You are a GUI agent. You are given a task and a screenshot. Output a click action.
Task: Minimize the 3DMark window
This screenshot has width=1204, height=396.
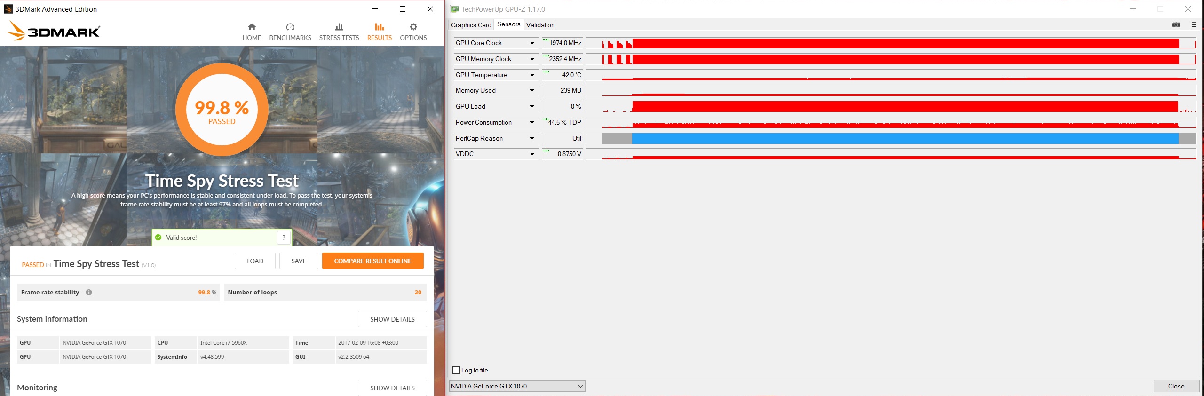click(375, 9)
